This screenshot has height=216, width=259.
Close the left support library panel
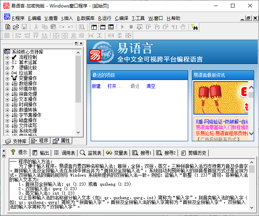pyautogui.click(x=81, y=43)
